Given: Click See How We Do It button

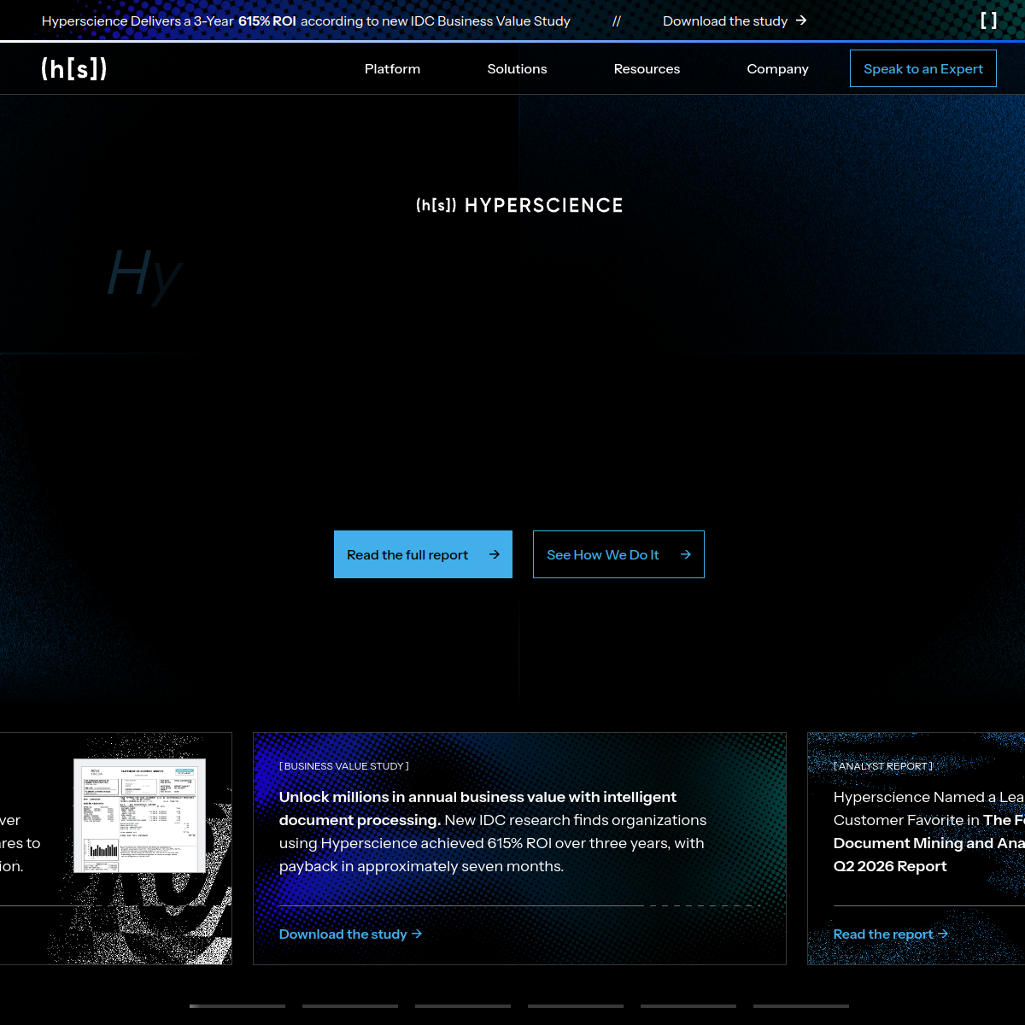Looking at the screenshot, I should 618,554.
